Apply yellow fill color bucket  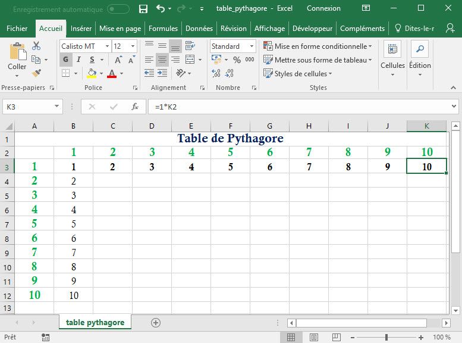[x=92, y=73]
